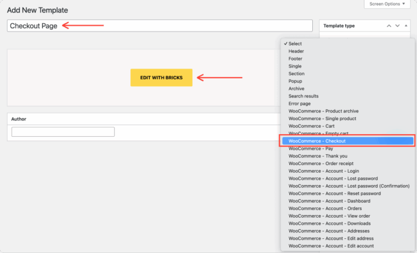Click the Edit with Bricks button
This screenshot has width=417, height=253.
coord(161,78)
